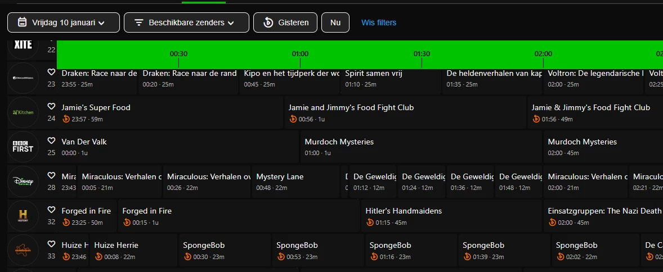Open Miraculous episode at 02:00
The width and height of the screenshot is (663, 272).
[586, 181]
